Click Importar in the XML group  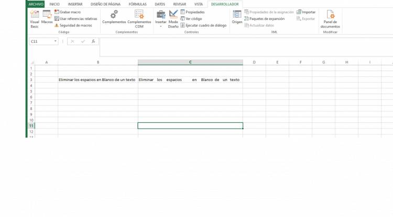(x=308, y=12)
